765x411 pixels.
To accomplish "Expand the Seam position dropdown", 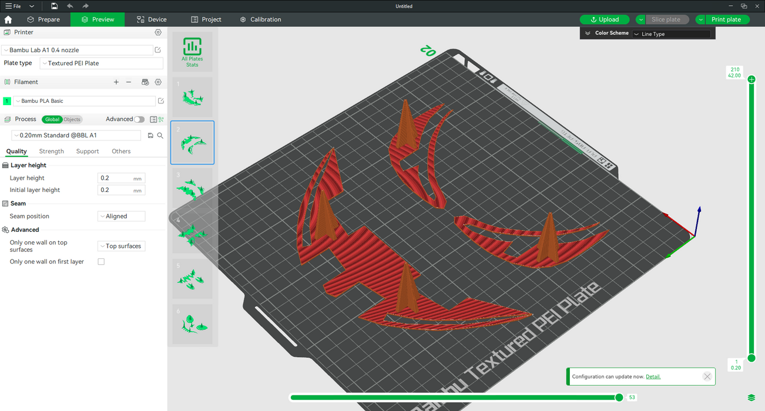I will [x=121, y=216].
